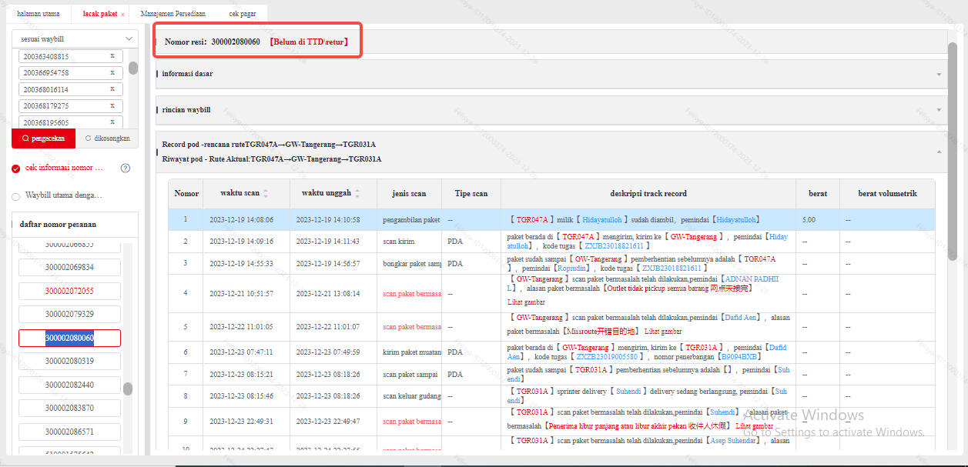Remove waybill 200363408815 with its x icon
Screen dimensions: 968x467
112,56
